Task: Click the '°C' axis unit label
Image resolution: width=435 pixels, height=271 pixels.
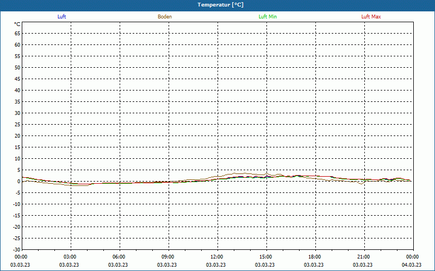Action: pos(17,24)
